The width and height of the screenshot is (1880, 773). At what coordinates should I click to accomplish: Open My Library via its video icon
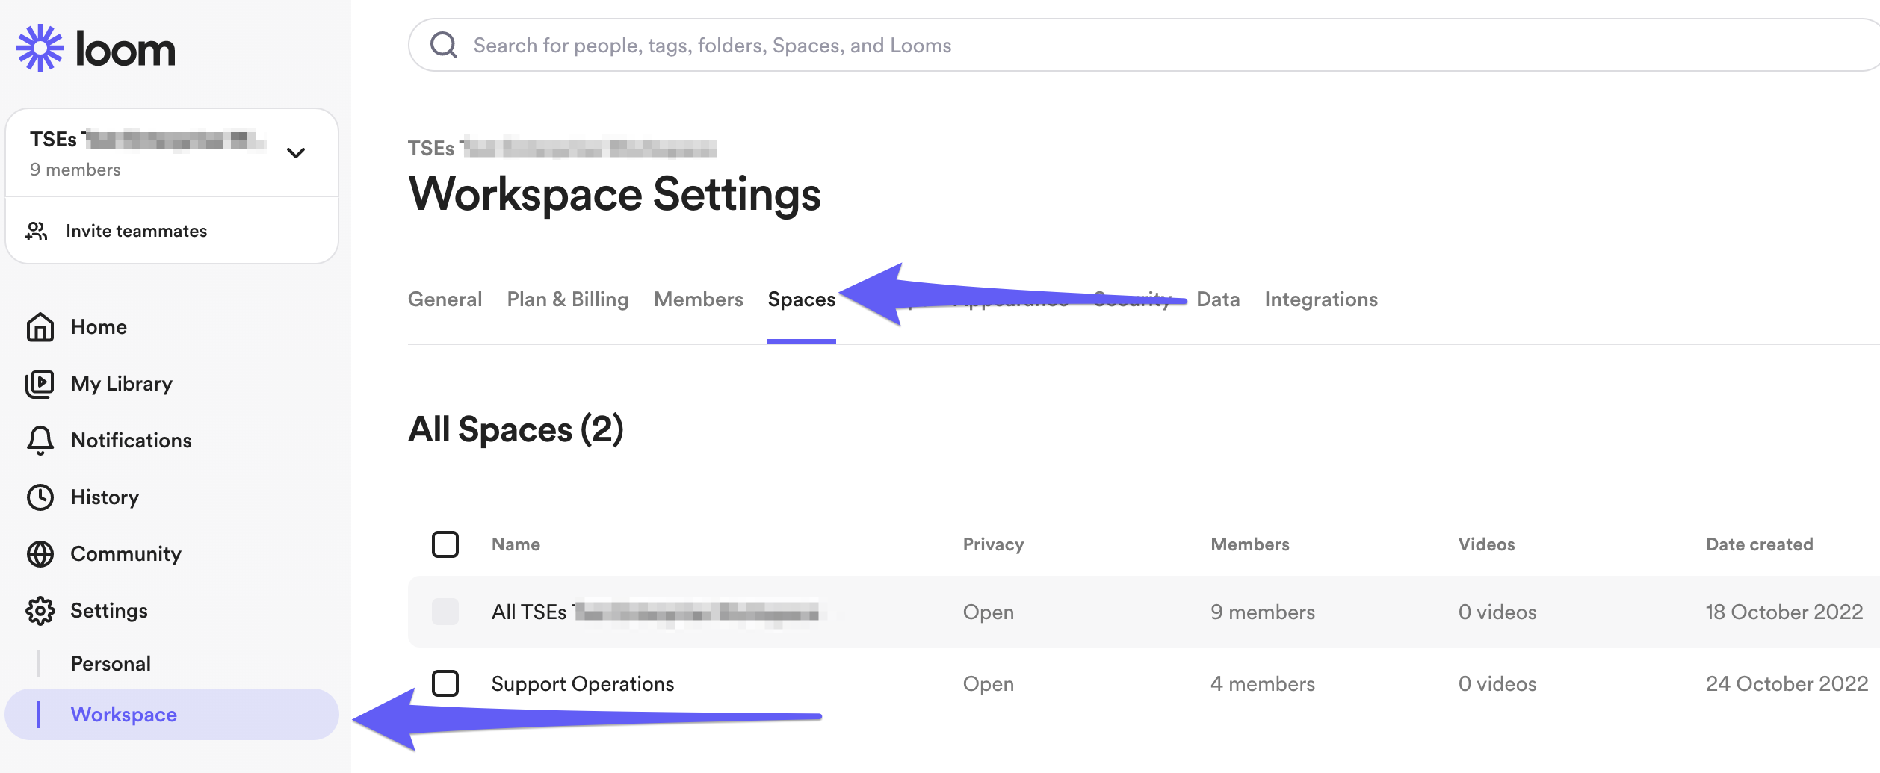coord(40,384)
